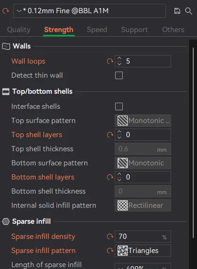The height and width of the screenshot is (269, 197).
Task: Go to the Speed tab
Action: click(x=97, y=30)
